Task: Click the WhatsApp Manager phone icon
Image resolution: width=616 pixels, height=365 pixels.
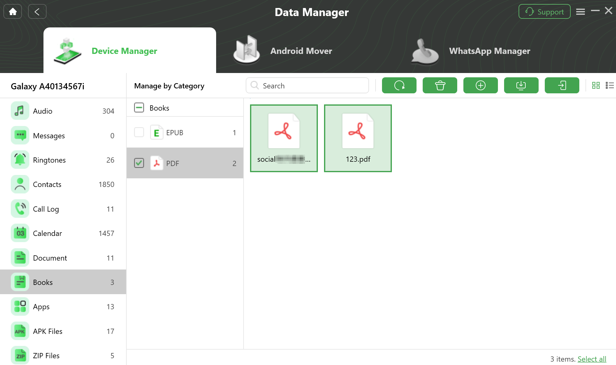Action: tap(425, 51)
